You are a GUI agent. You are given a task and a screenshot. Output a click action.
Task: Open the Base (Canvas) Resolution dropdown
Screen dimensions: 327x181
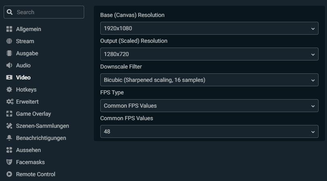click(209, 28)
